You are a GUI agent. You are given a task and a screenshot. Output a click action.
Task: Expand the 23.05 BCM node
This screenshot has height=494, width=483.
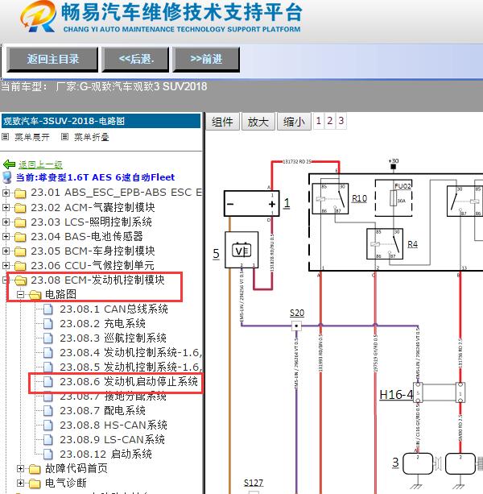6,251
